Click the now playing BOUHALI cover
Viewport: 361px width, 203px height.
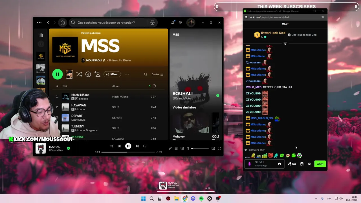point(41,148)
